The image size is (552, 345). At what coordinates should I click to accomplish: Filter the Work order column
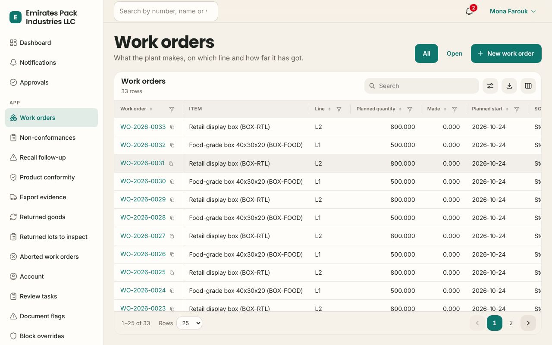click(x=172, y=109)
